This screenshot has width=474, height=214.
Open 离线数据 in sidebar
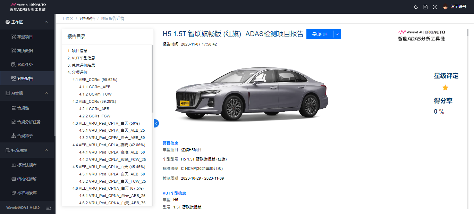pos(27,50)
